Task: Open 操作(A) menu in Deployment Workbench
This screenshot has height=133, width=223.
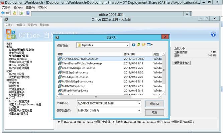Action: [x=18, y=8]
